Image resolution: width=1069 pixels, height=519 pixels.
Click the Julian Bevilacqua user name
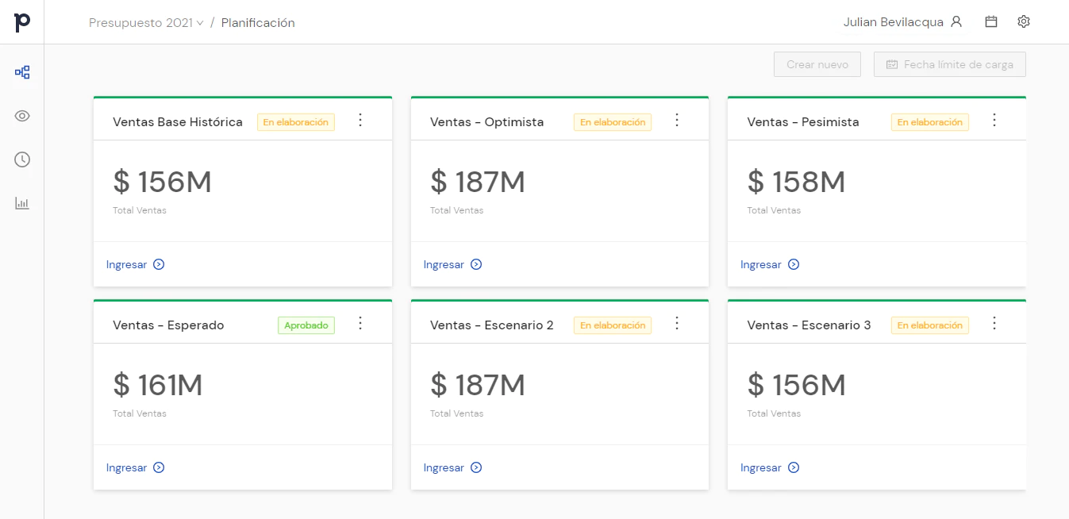click(894, 22)
